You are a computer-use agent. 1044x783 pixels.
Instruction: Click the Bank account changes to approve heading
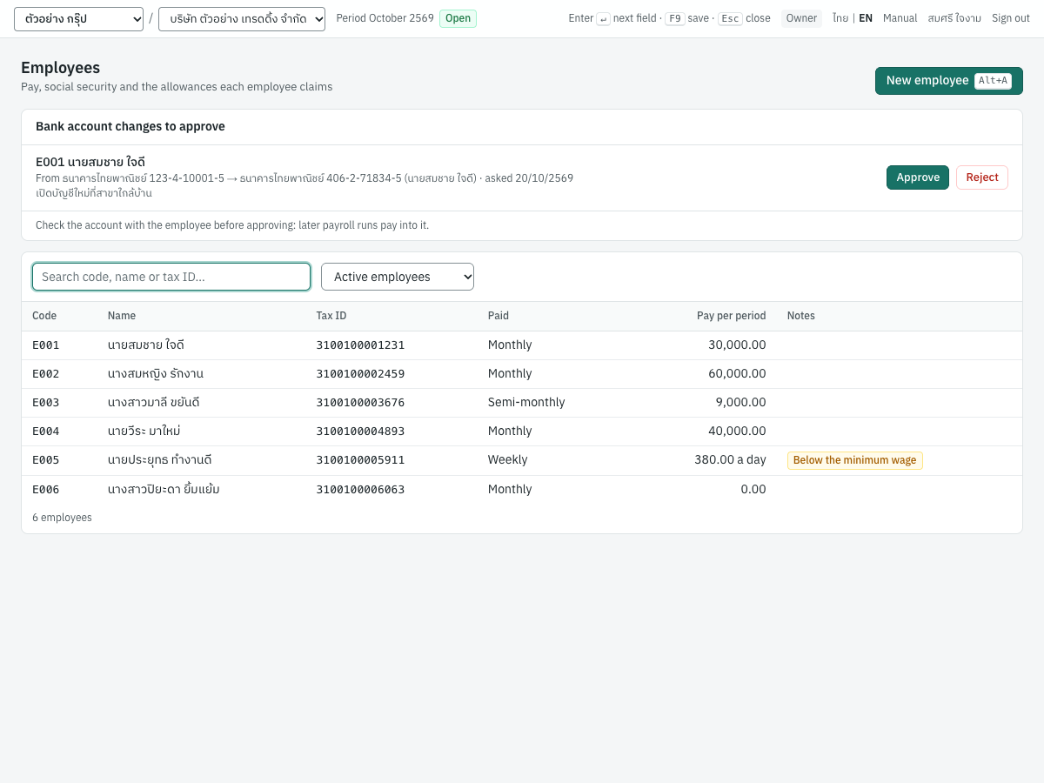(x=130, y=127)
